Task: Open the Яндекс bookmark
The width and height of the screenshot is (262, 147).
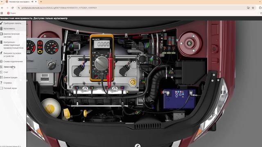Action: [x=11, y=13]
